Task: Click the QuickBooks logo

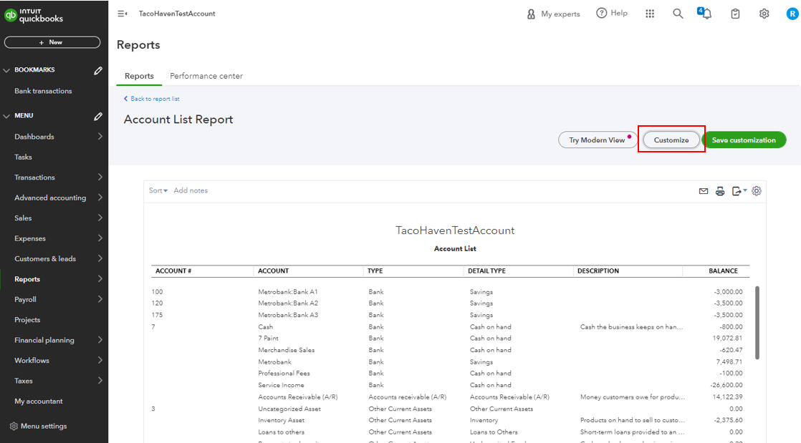Action: (34, 15)
